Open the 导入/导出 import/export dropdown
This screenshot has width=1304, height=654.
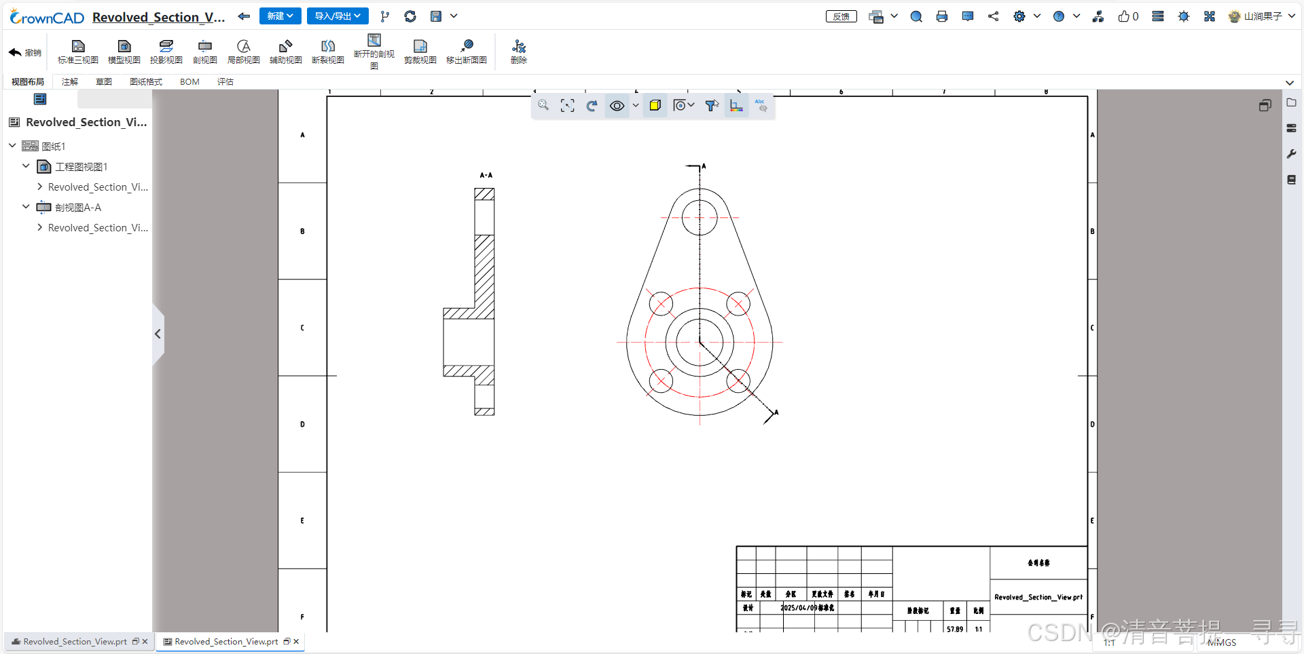[338, 16]
